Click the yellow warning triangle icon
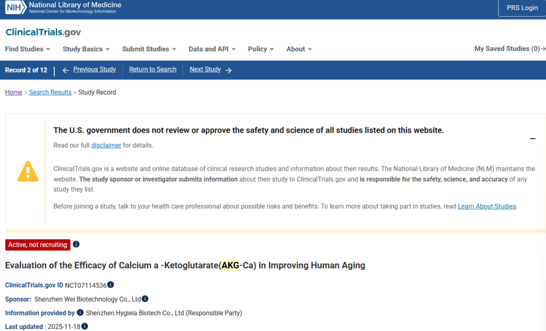Image resolution: width=546 pixels, height=331 pixels. (28, 171)
